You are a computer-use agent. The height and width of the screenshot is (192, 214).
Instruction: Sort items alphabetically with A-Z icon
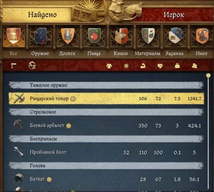32,65
